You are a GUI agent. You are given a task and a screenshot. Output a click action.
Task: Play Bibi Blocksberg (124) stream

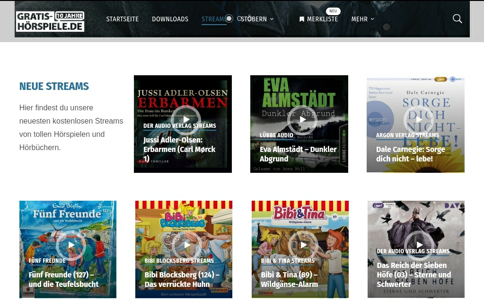click(x=186, y=245)
